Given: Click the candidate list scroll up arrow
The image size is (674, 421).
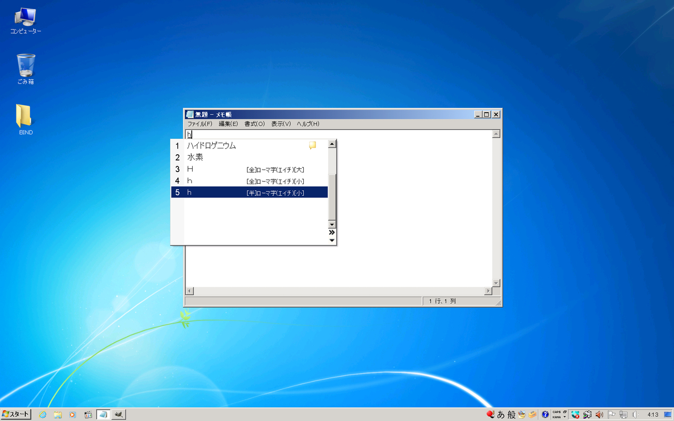Looking at the screenshot, I should (x=332, y=144).
